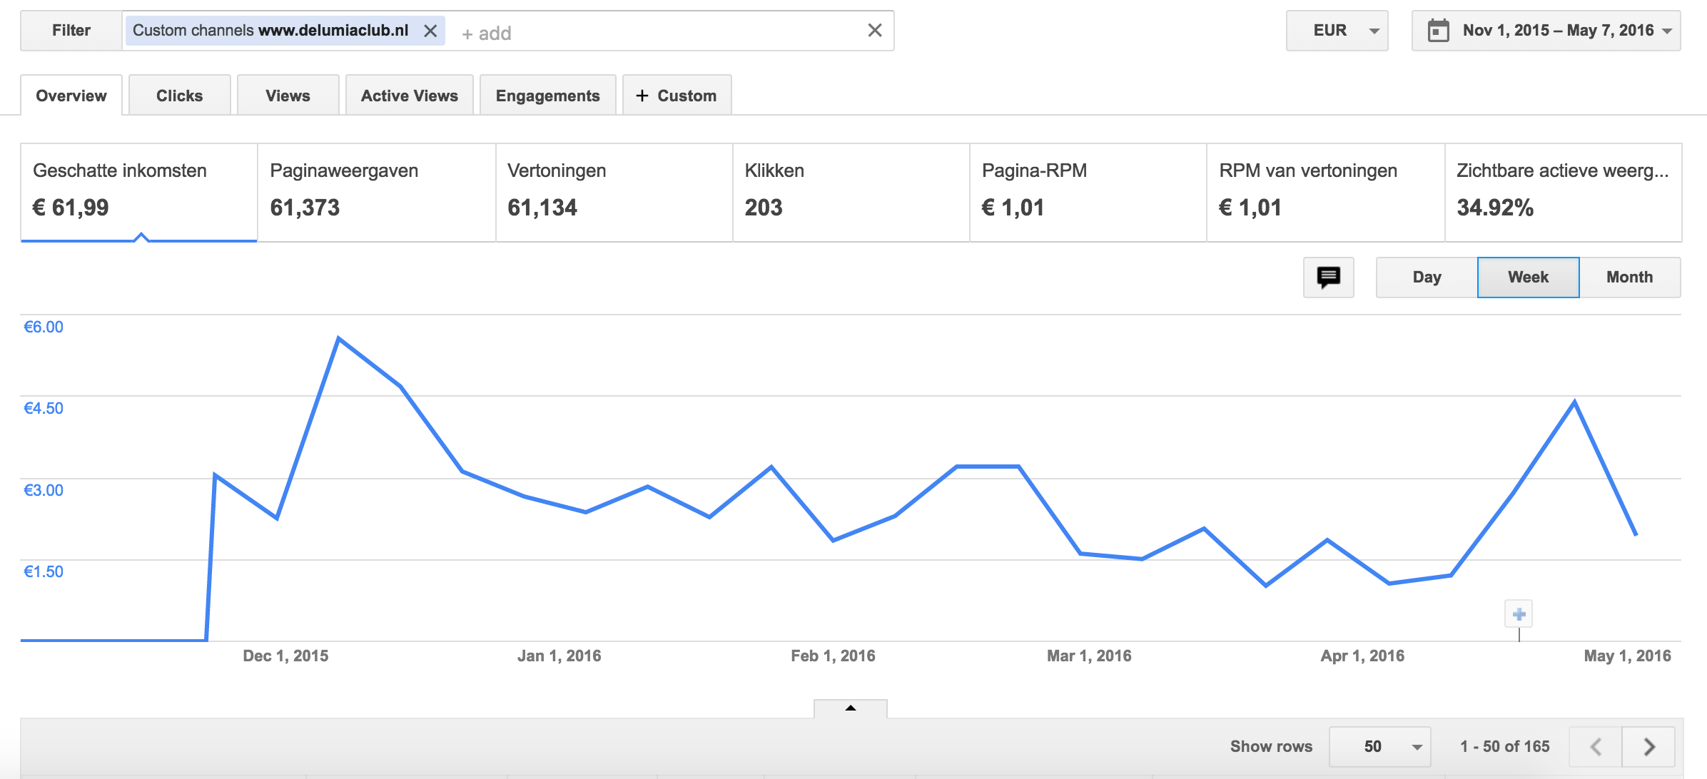
Task: Go to previous page of rows
Action: pyautogui.click(x=1596, y=747)
